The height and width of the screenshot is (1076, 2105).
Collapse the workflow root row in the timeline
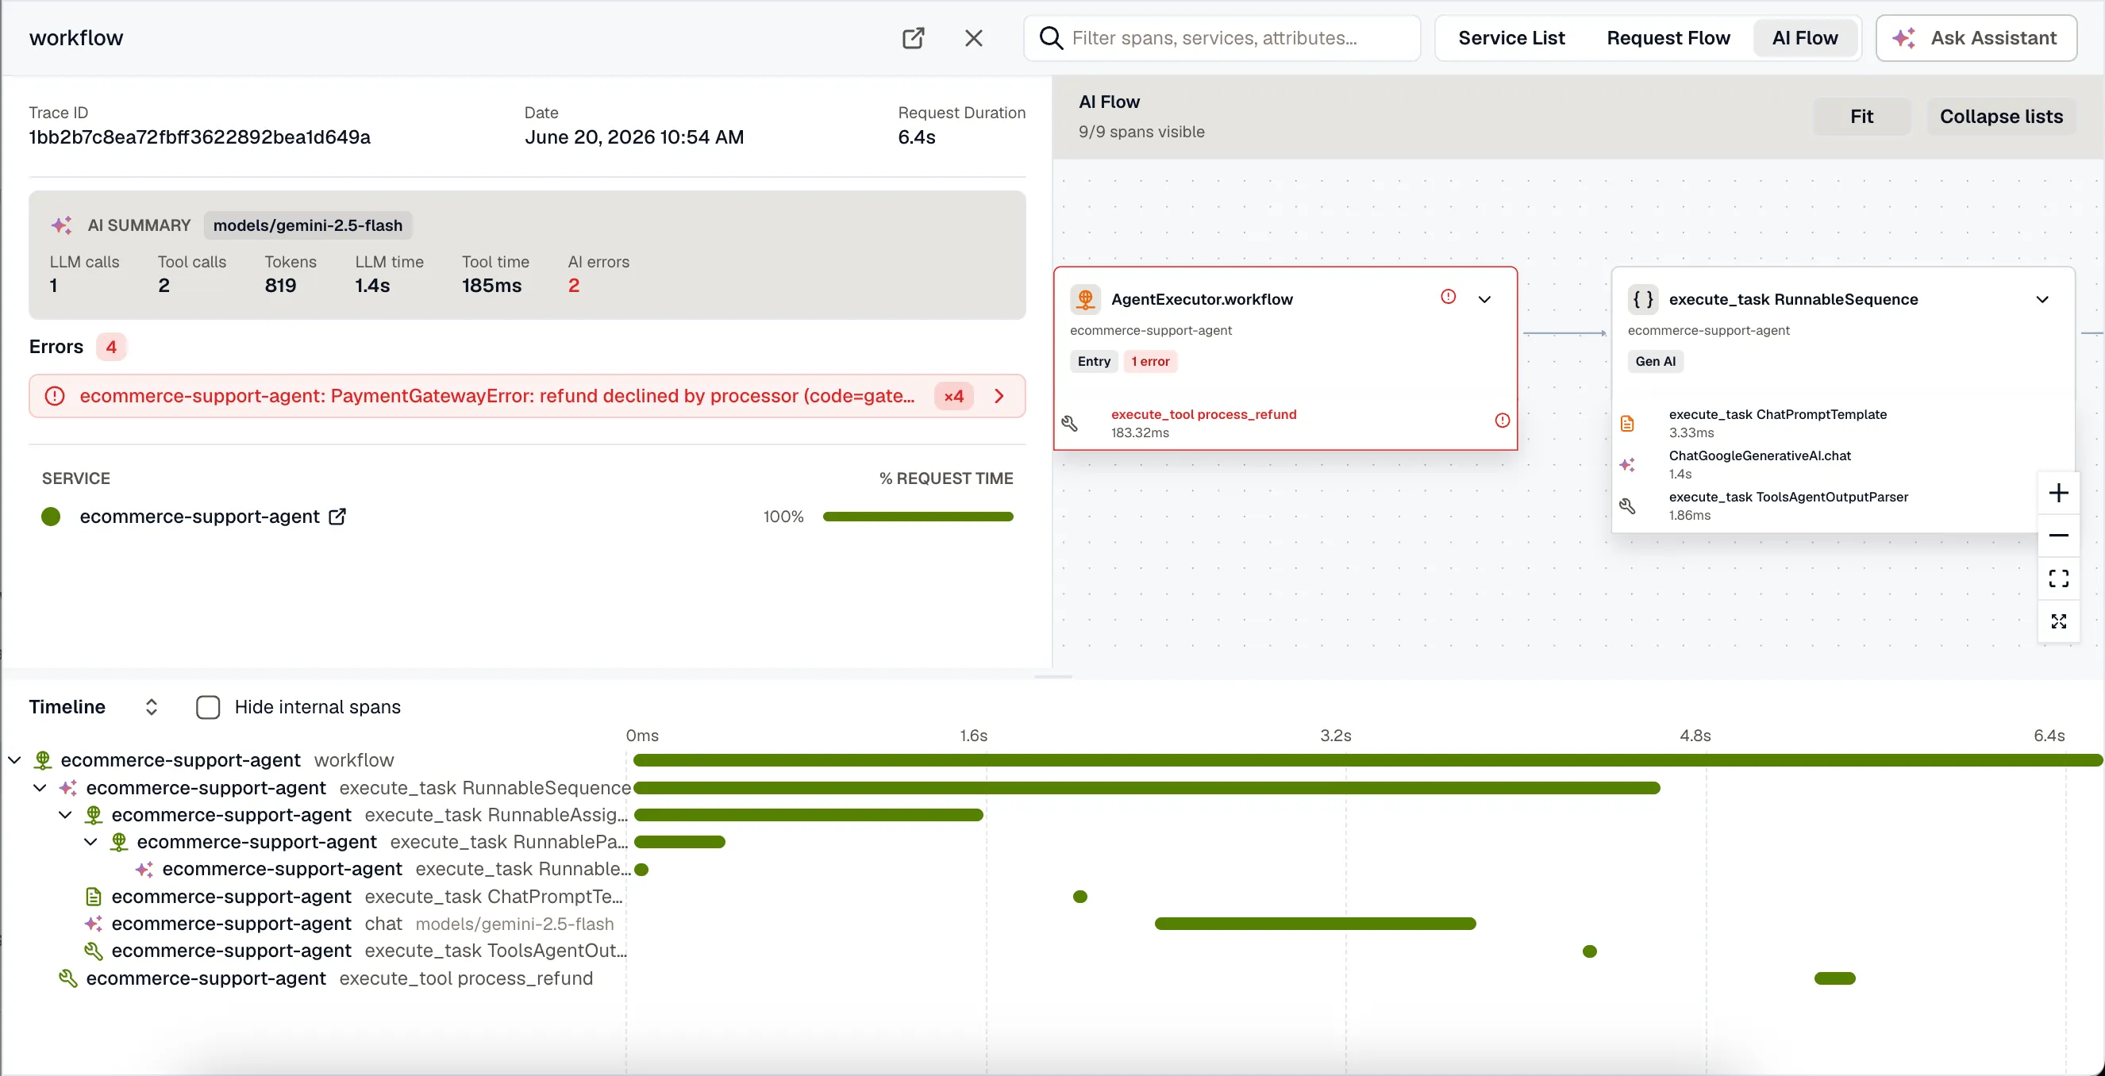[x=14, y=760]
